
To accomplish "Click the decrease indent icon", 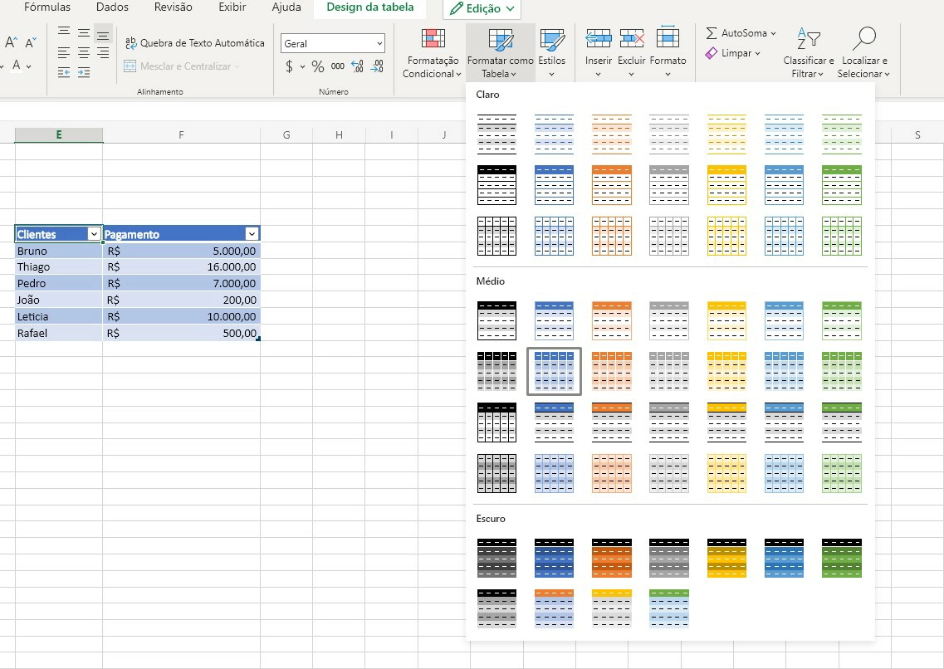I will click(64, 73).
